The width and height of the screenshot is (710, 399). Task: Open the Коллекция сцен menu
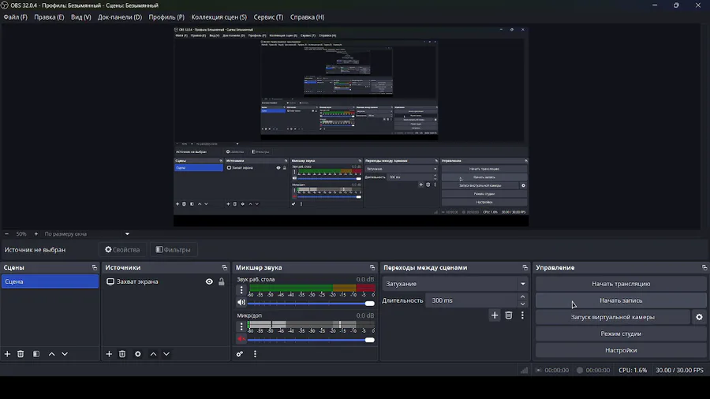click(x=219, y=17)
